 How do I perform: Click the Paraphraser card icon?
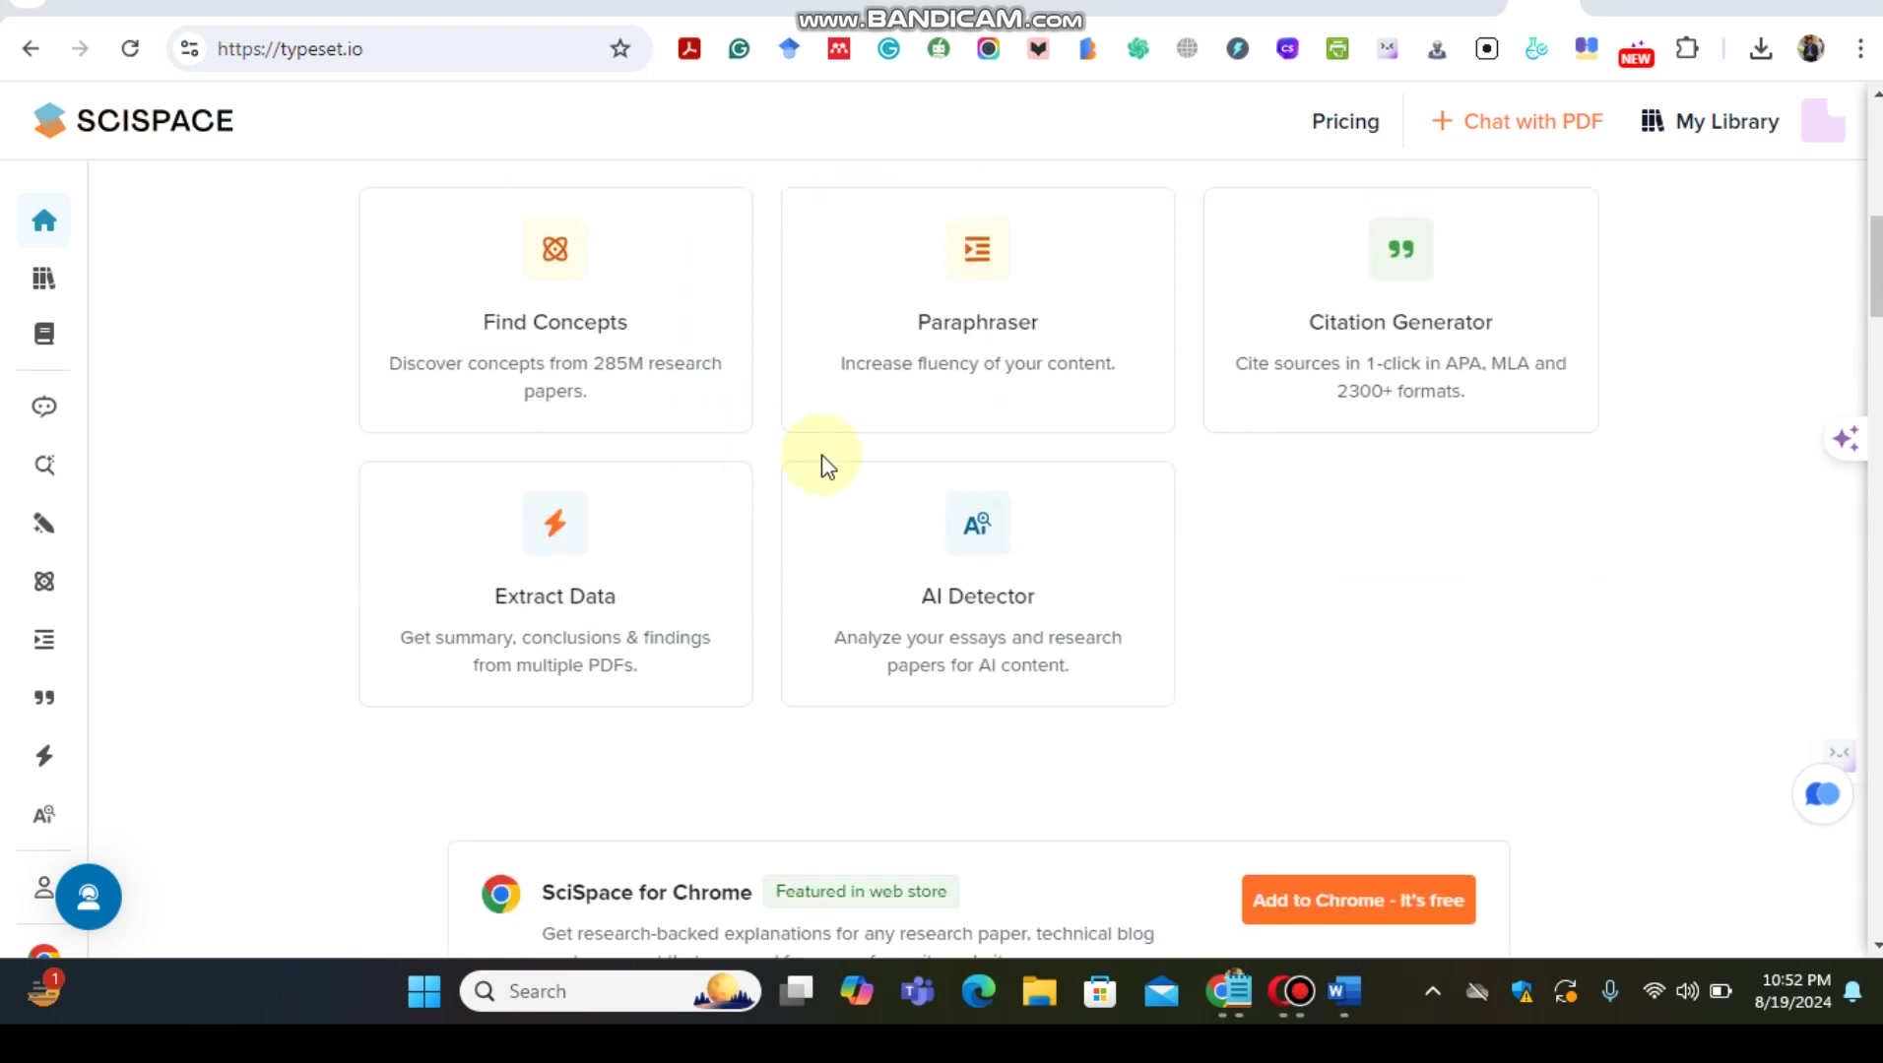click(977, 249)
